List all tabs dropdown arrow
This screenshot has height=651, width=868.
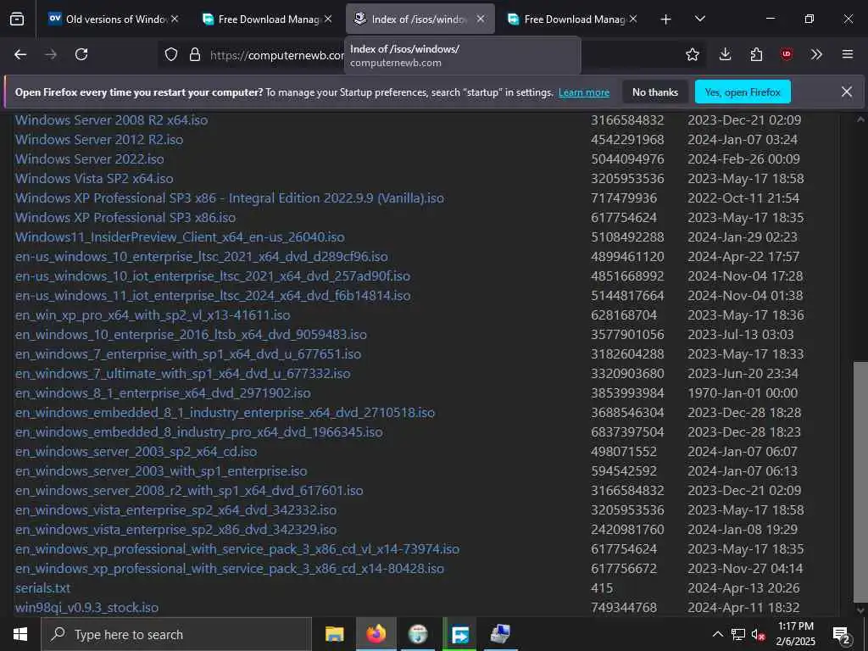[699, 19]
